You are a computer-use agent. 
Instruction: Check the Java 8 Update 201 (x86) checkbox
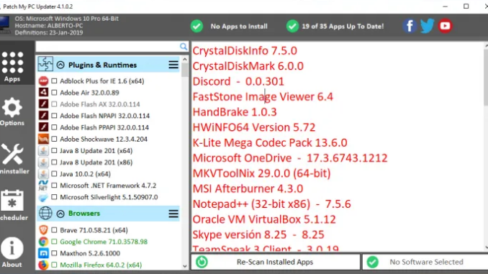(54, 162)
